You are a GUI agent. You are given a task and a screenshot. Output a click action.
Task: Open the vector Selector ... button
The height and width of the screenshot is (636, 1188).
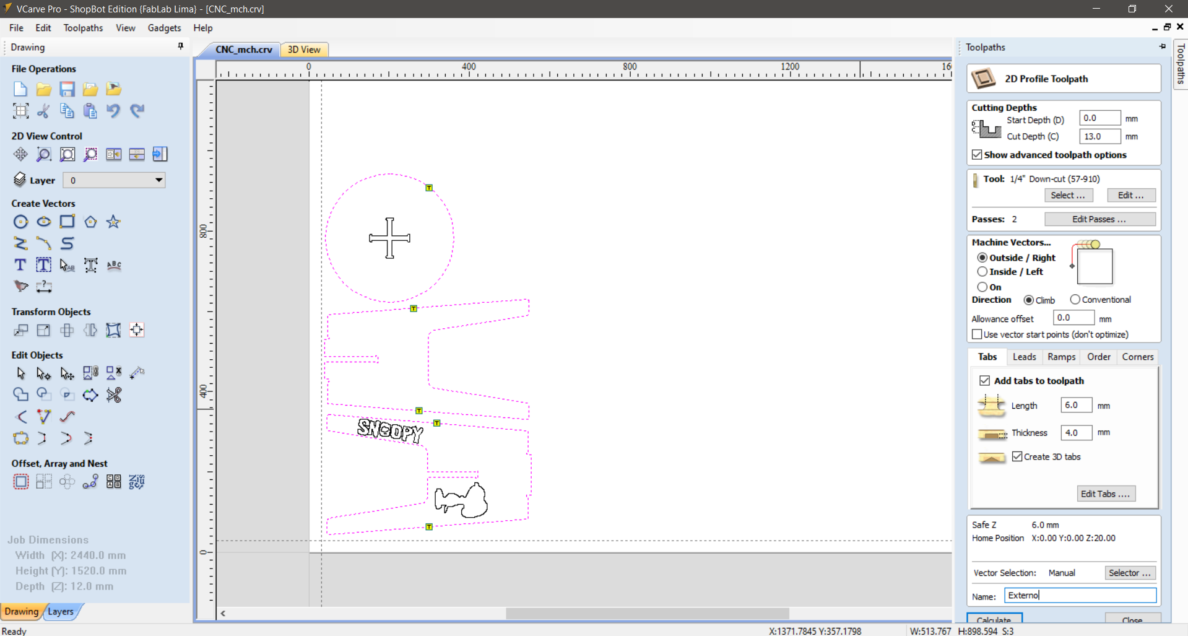click(x=1130, y=573)
